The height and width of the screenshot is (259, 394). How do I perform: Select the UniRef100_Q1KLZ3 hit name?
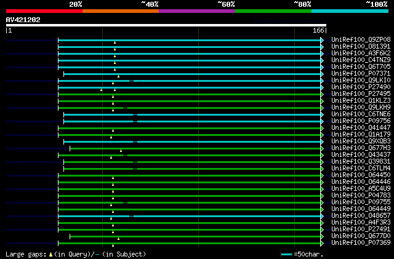(x=361, y=101)
